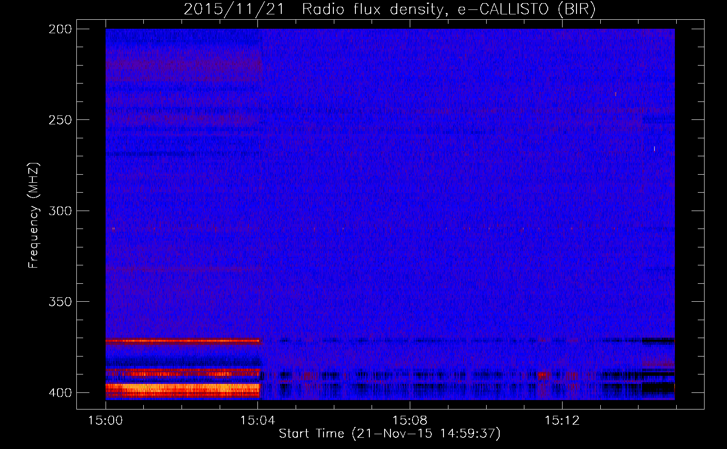This screenshot has width=727, height=449.
Task: Click the 15:04 time tick label
Action: point(257,421)
